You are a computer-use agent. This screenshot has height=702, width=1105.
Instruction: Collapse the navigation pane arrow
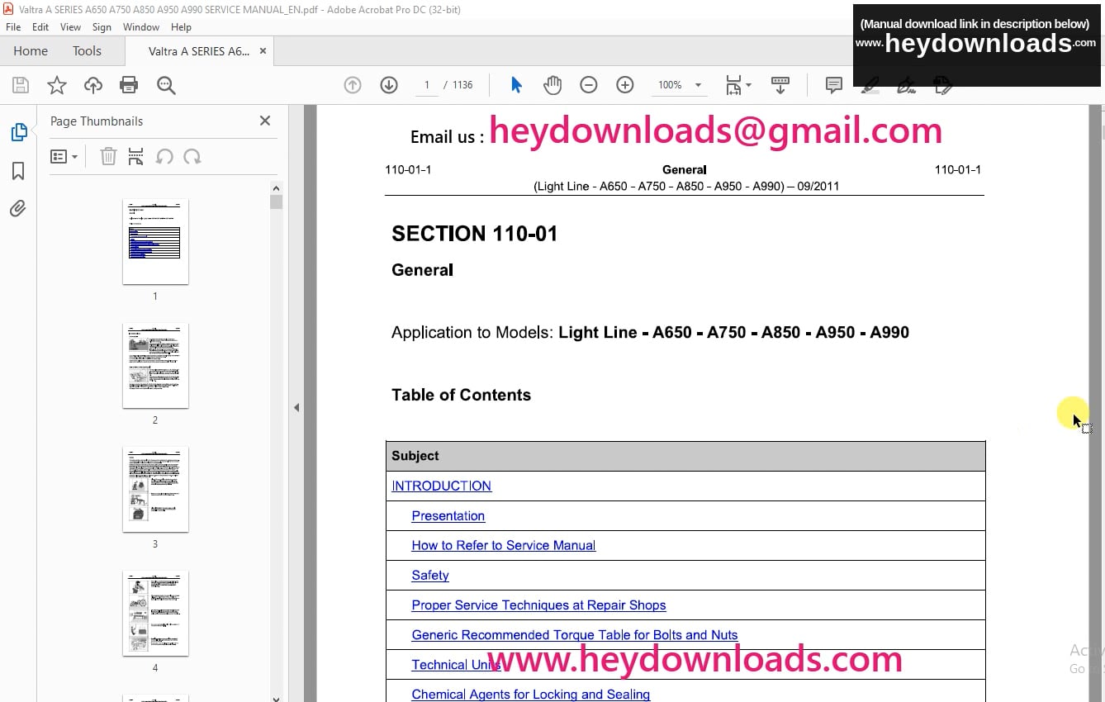[x=296, y=407]
